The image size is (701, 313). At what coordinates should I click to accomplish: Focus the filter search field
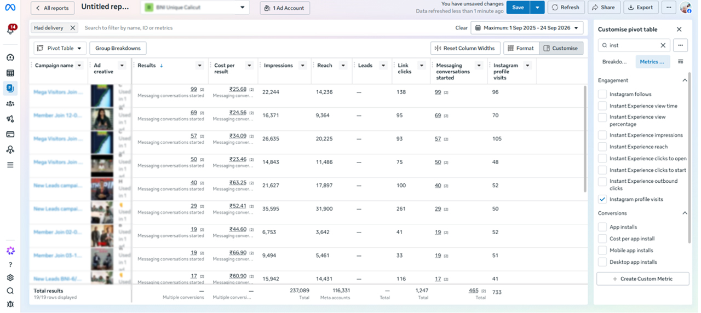tap(266, 28)
